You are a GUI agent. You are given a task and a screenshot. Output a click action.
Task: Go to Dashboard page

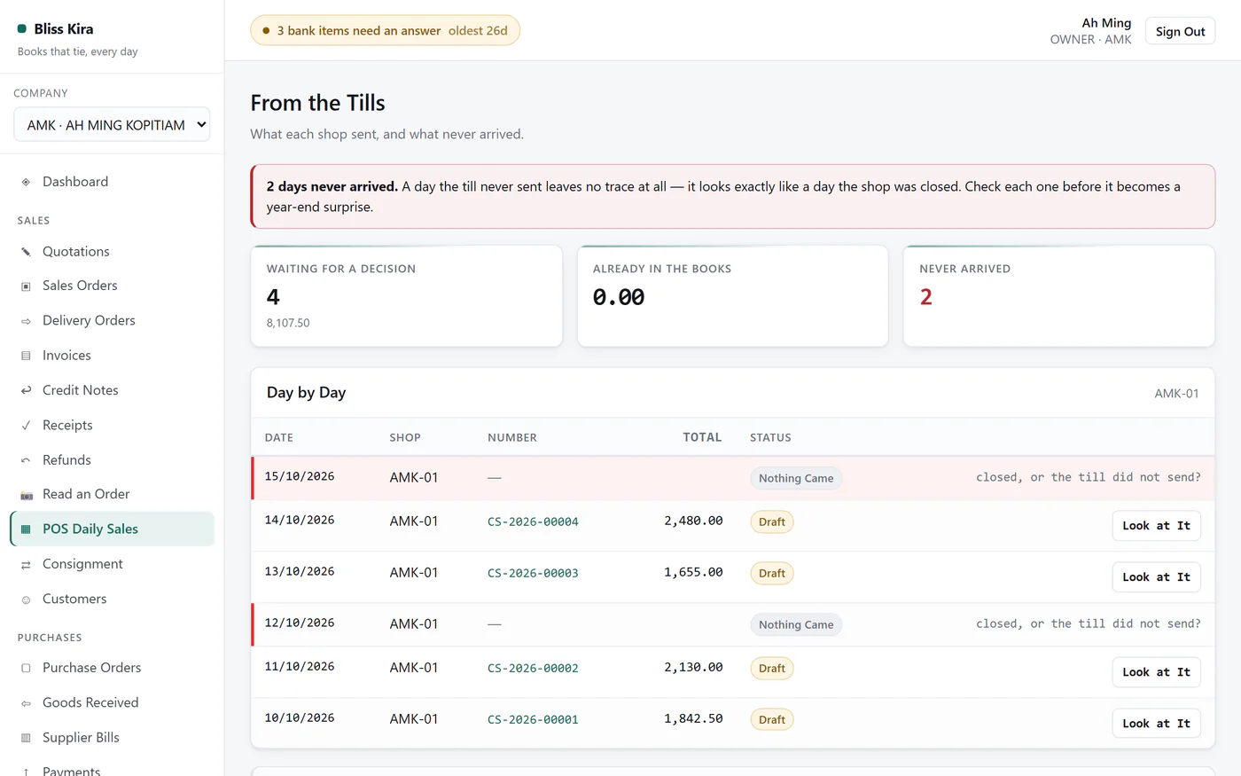tap(112, 182)
